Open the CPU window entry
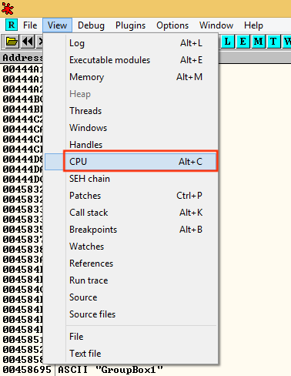The image size is (291, 376). (131, 162)
